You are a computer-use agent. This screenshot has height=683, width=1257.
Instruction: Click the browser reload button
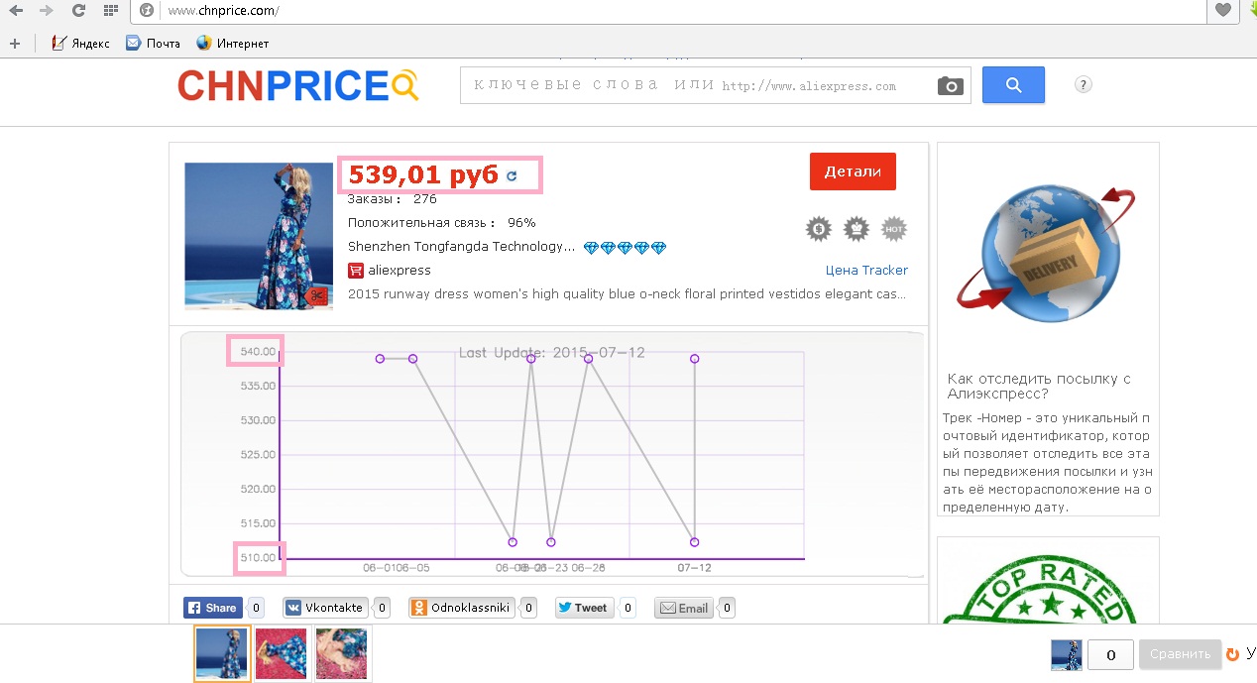pyautogui.click(x=78, y=11)
